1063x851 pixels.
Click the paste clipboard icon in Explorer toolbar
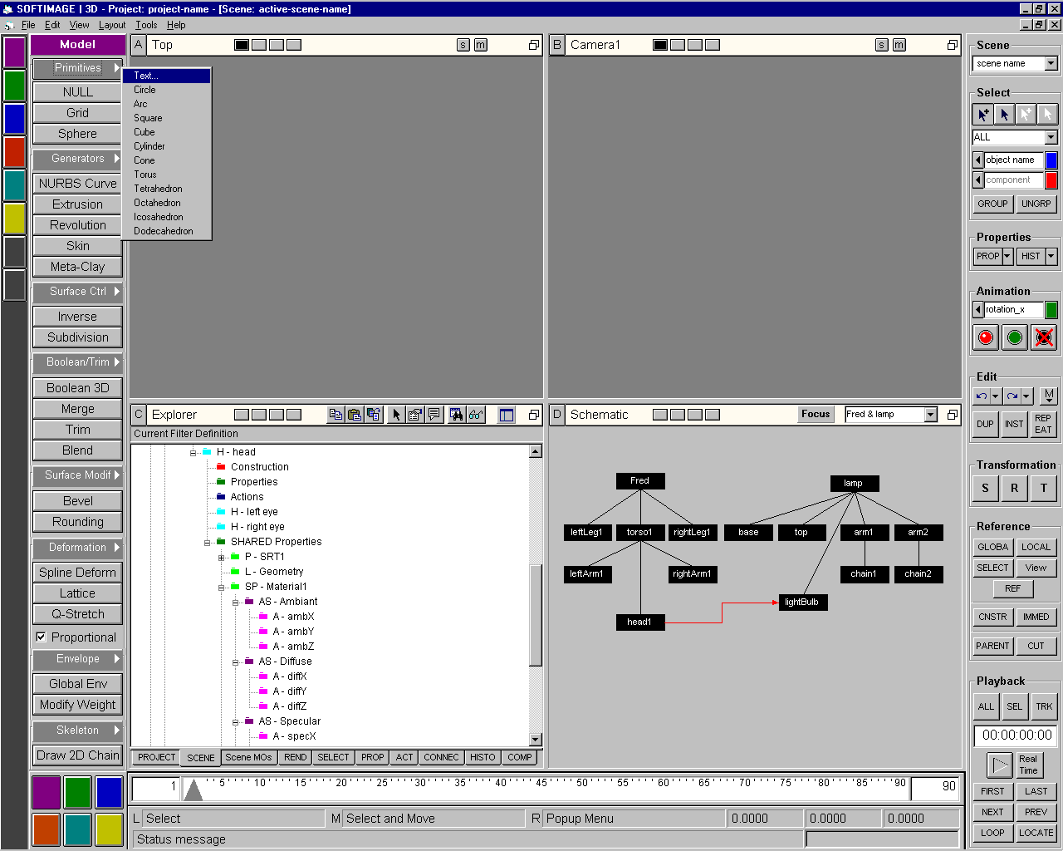point(355,415)
